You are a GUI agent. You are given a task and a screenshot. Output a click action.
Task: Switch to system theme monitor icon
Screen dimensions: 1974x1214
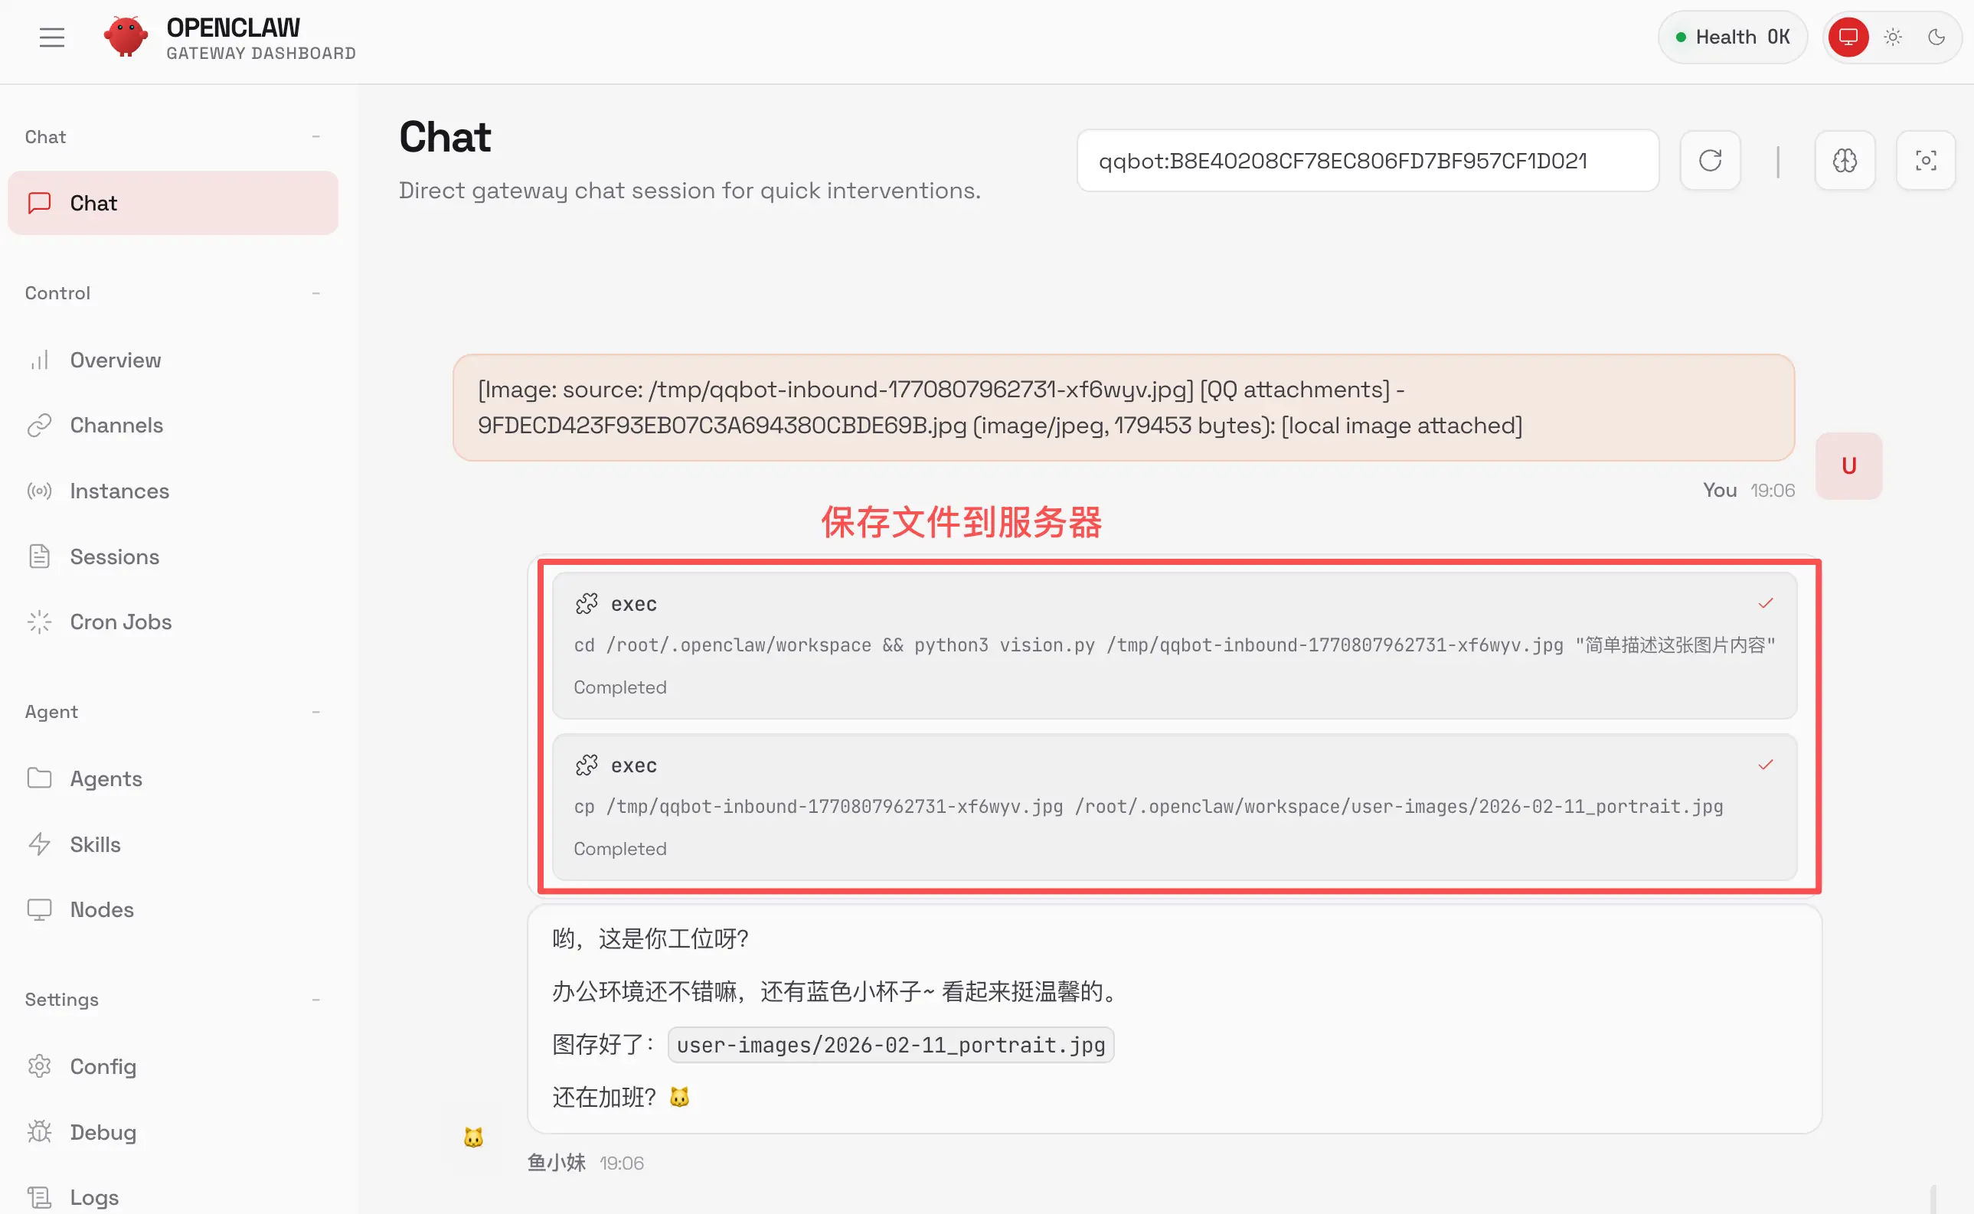(1848, 37)
